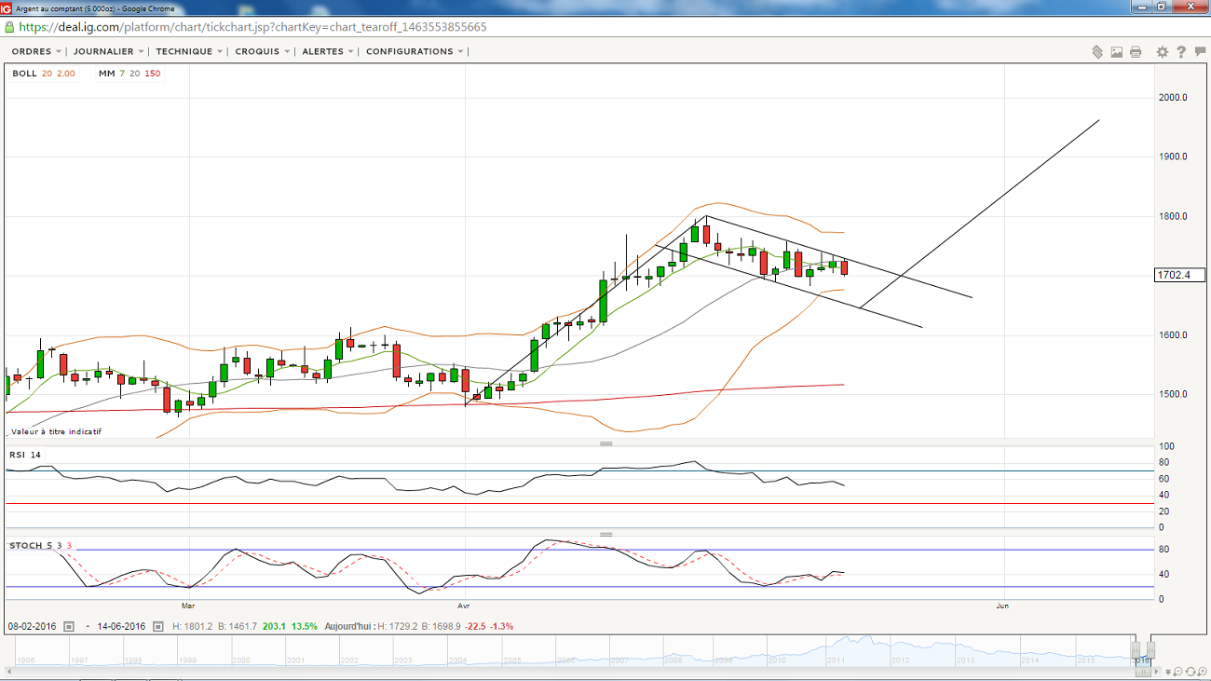Screen dimensions: 1211x681
Task: Expand the TECHNIQUE indicators dropdown
Action: 189,52
